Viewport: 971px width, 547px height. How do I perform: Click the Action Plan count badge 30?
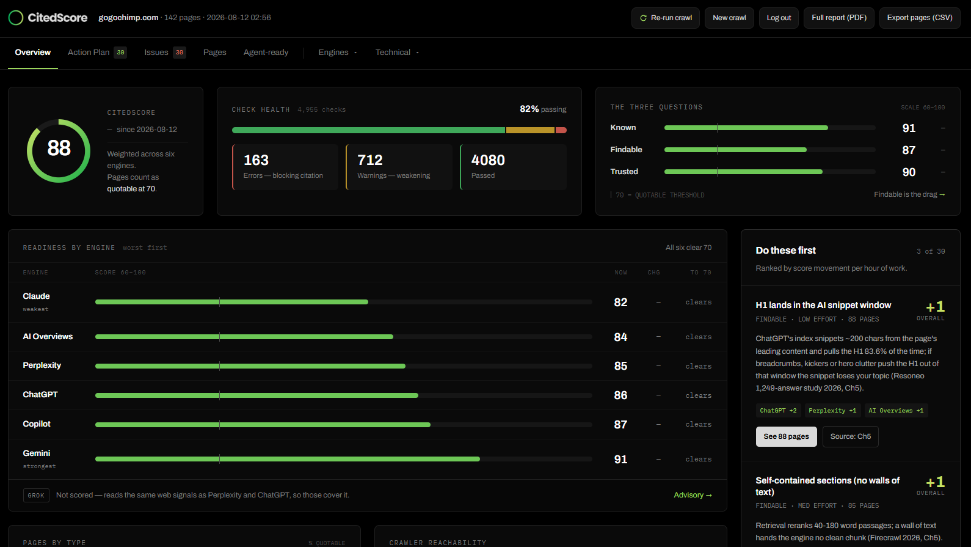pyautogui.click(x=120, y=53)
